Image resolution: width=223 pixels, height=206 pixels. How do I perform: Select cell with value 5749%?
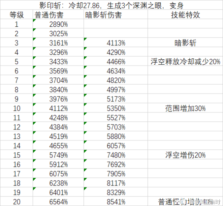(x=58, y=154)
